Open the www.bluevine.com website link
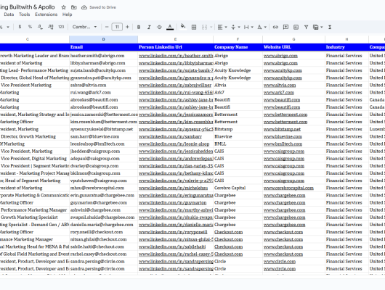 [283, 137]
